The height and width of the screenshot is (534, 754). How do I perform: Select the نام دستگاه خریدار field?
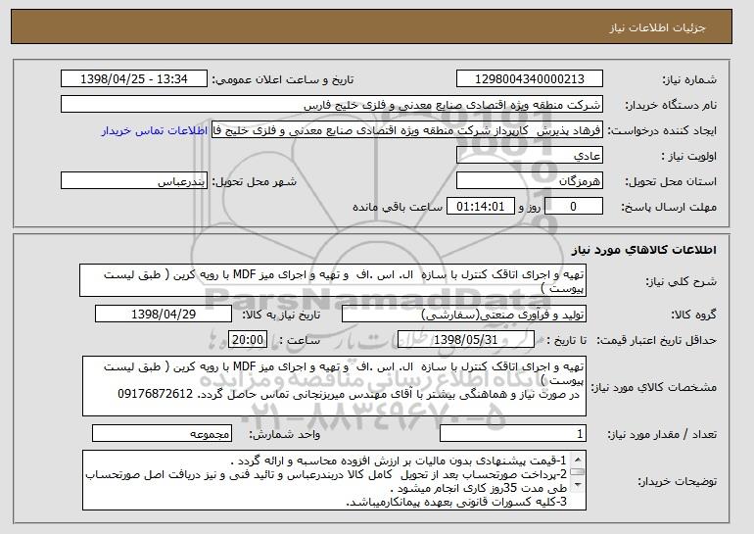(x=332, y=105)
